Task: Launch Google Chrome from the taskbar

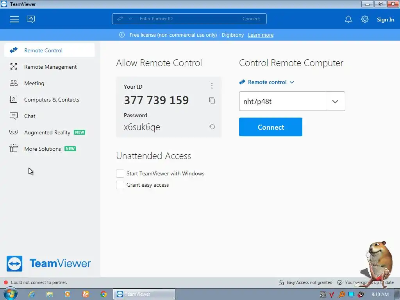Action: pos(103,294)
